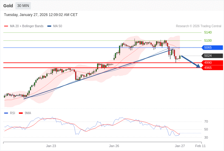This screenshot has width=224, height=151.
Task: Click the blue downward forecast arrow
Action: pyautogui.click(x=191, y=62)
